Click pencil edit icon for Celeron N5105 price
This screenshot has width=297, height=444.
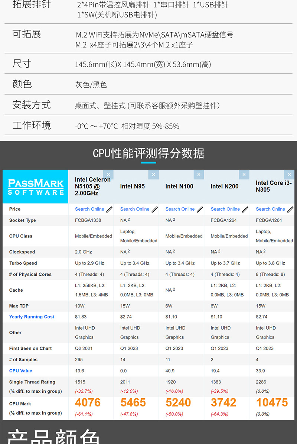110,210
